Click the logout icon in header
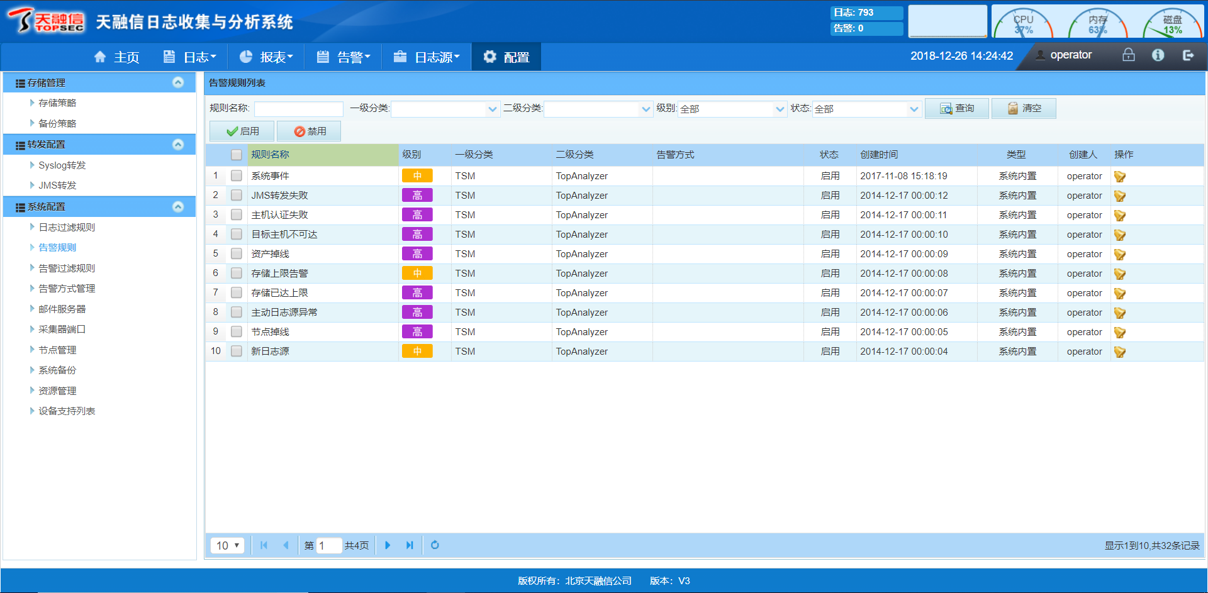The height and width of the screenshot is (593, 1208). click(1188, 55)
